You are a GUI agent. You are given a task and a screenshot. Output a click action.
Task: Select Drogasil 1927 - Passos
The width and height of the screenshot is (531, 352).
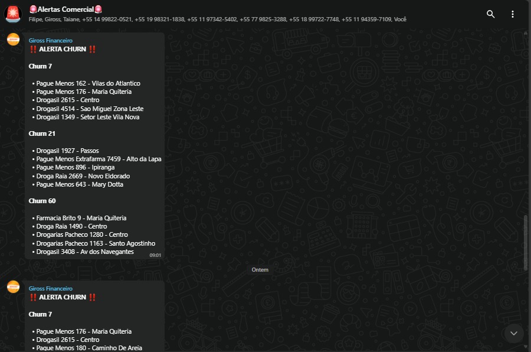point(67,151)
